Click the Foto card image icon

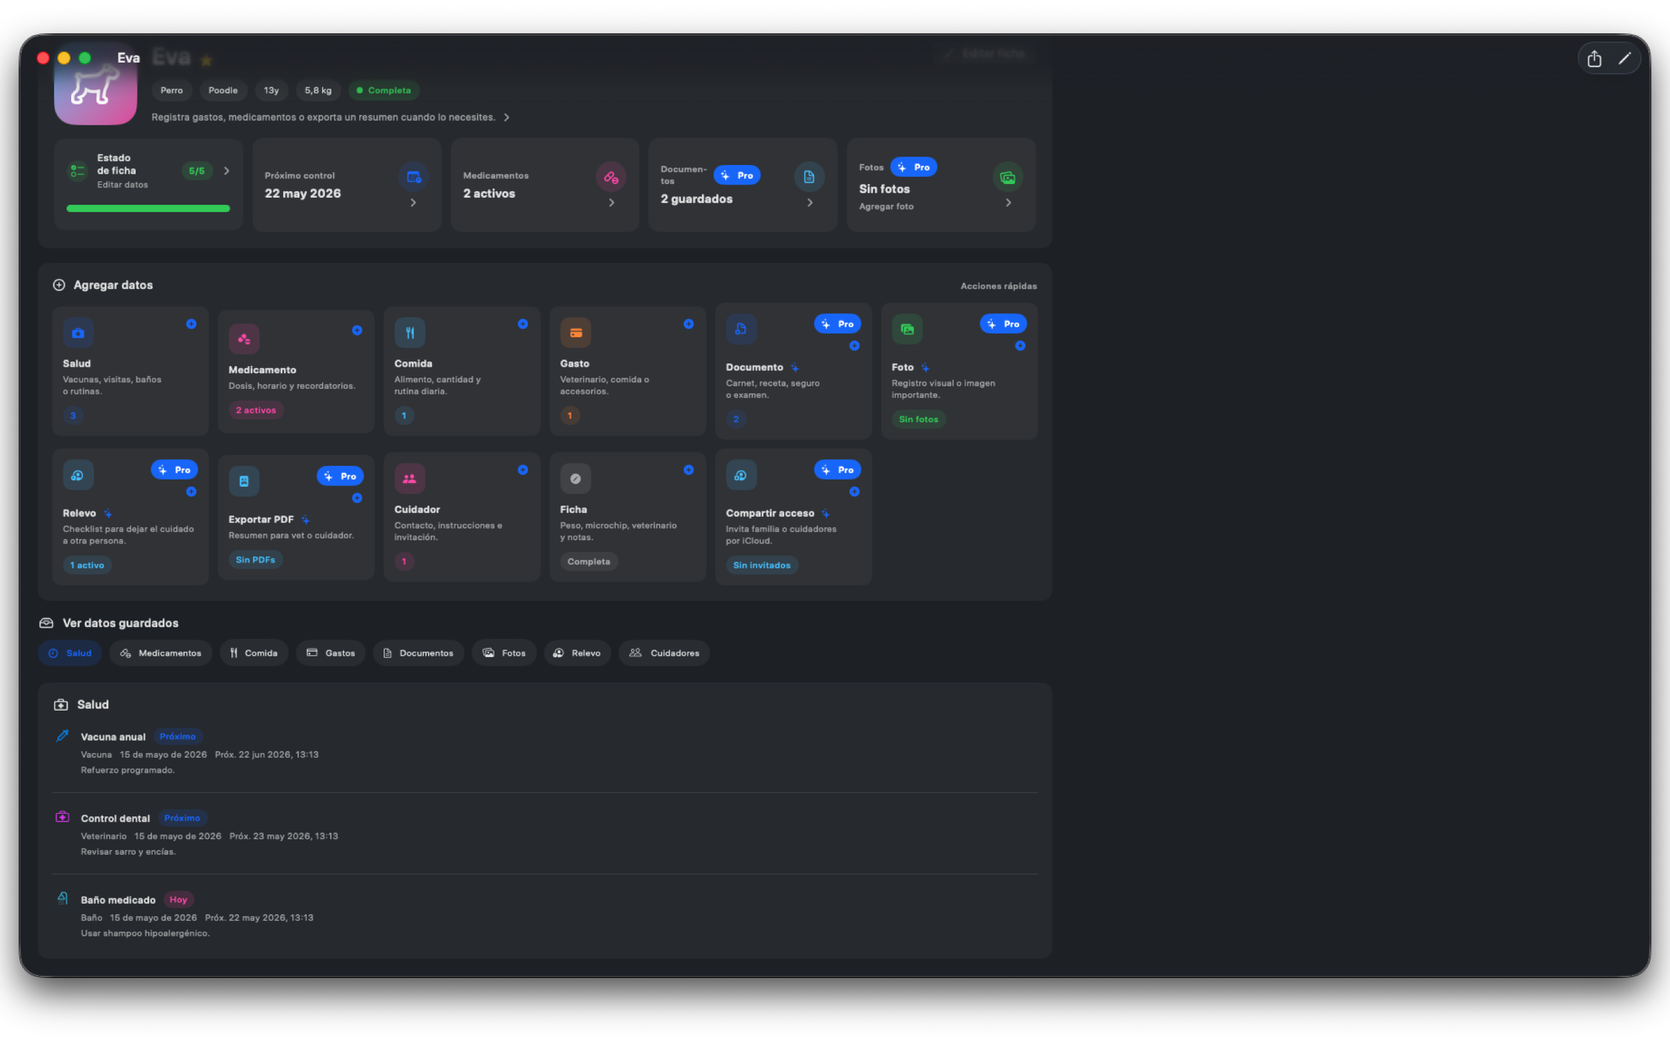tap(907, 330)
